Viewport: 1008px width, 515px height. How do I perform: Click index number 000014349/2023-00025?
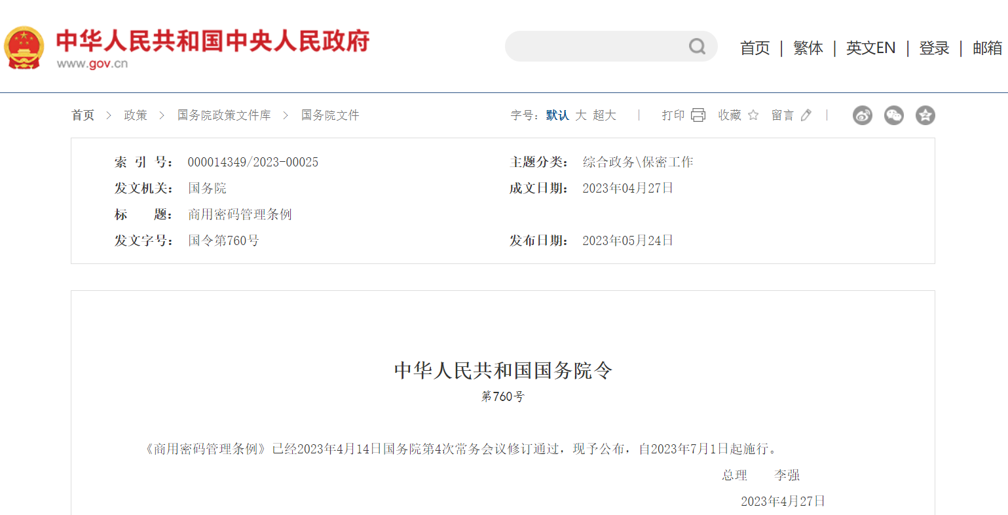[x=253, y=162]
